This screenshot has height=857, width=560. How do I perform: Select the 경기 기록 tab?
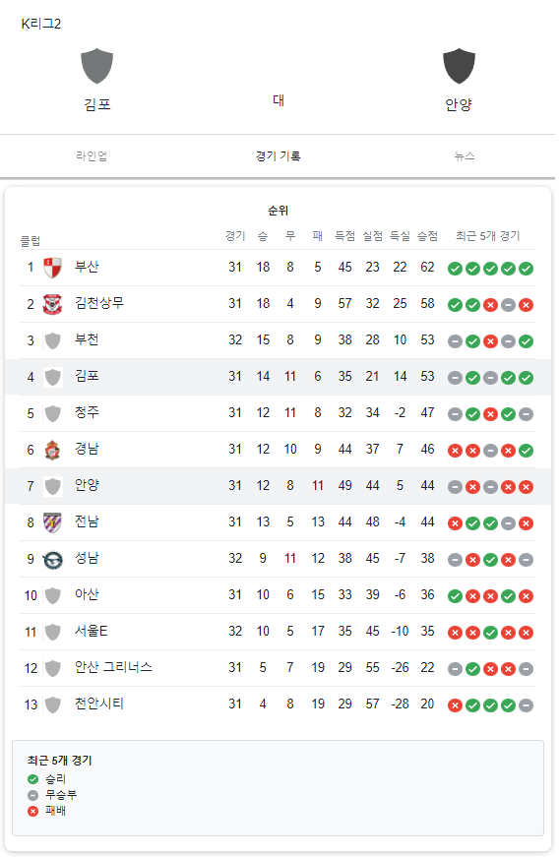[278, 155]
